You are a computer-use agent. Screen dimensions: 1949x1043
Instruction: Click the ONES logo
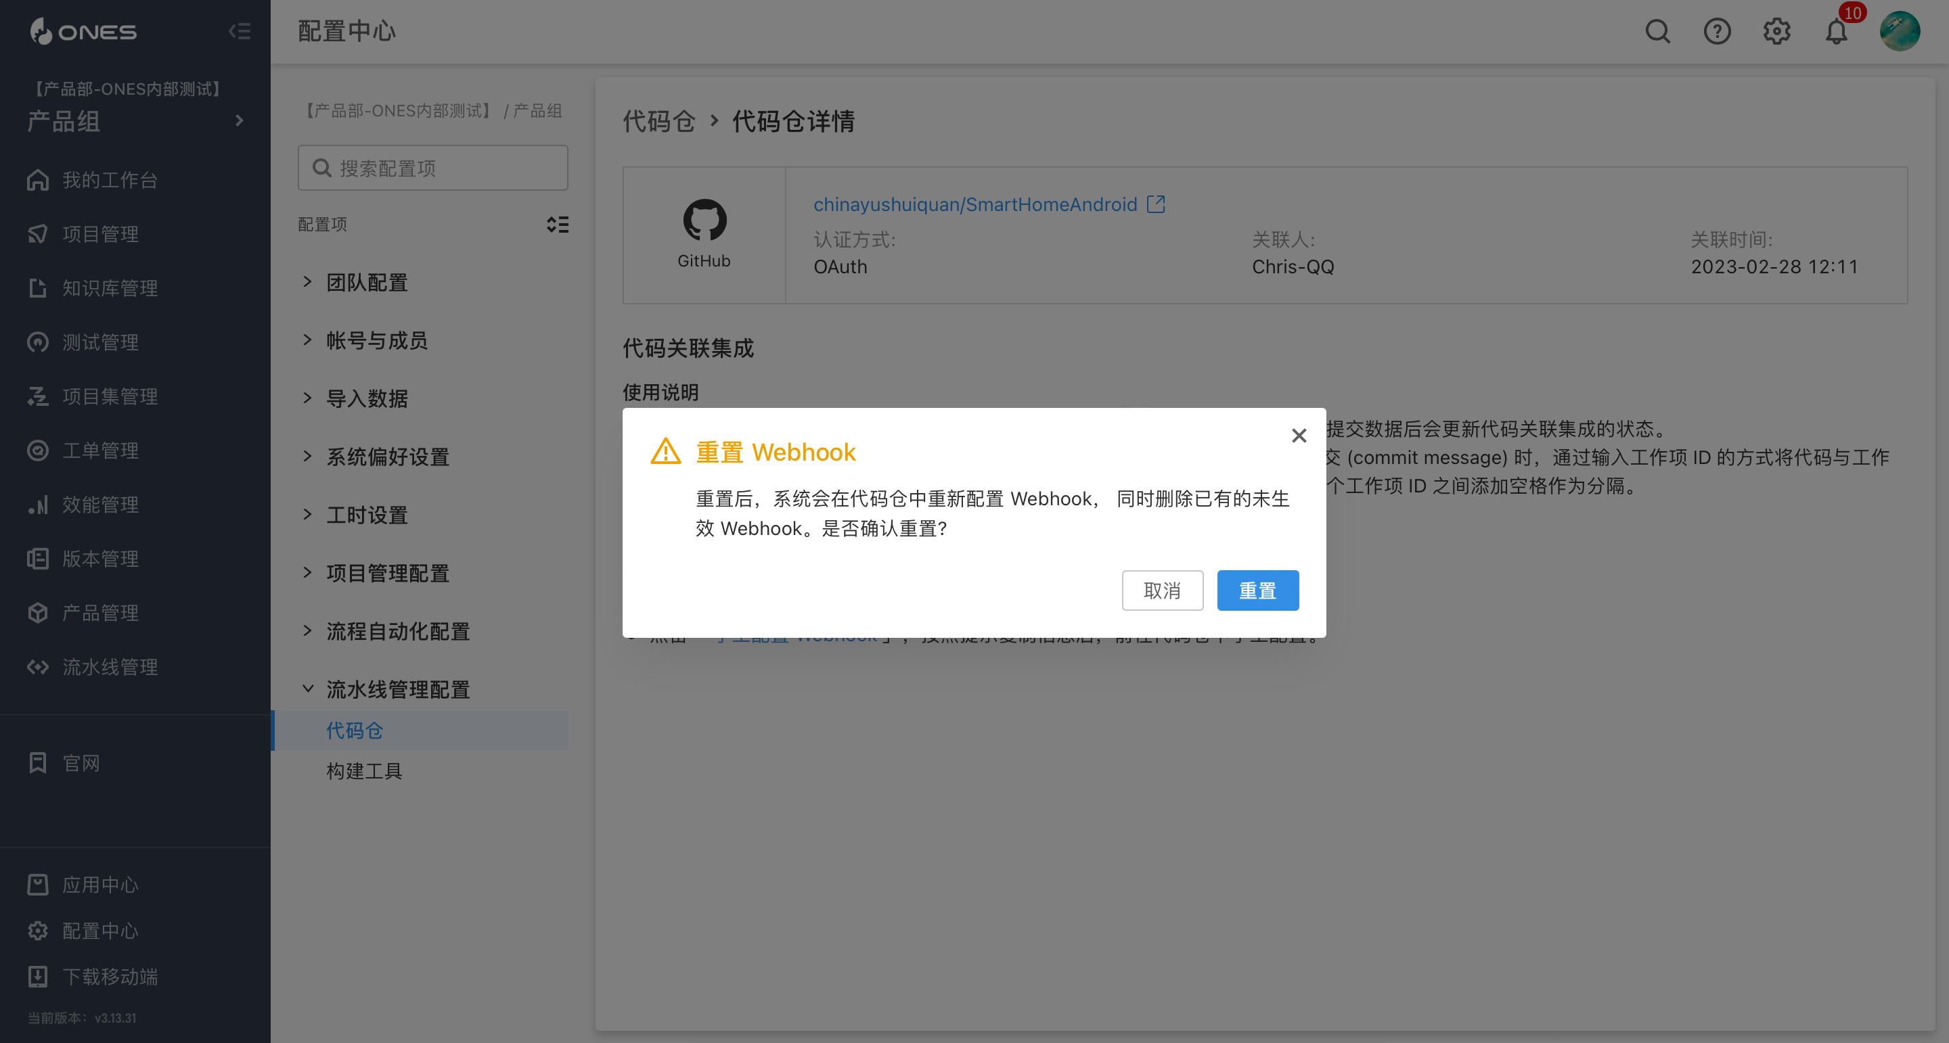coord(83,31)
